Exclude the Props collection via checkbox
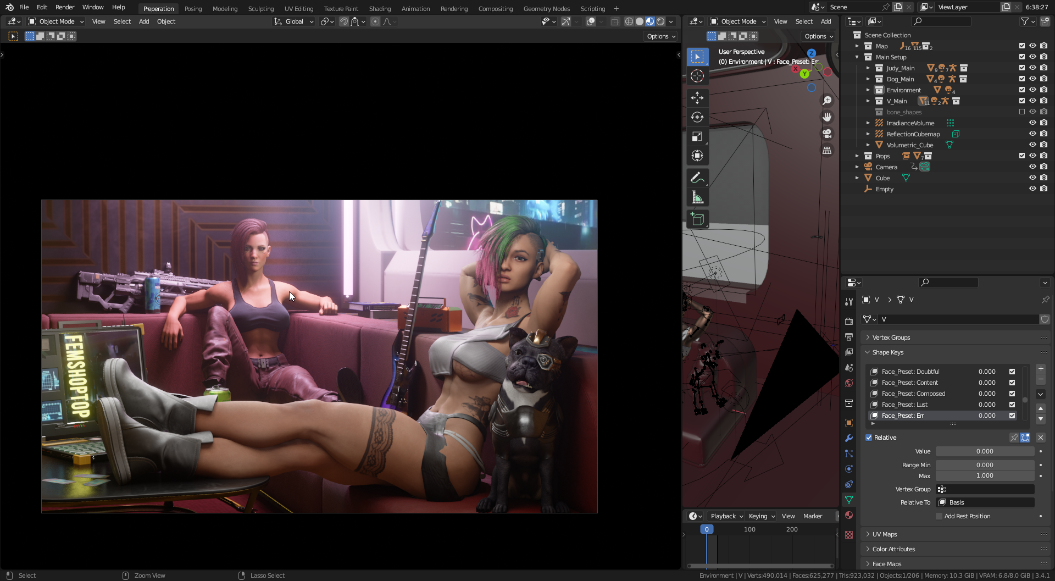This screenshot has width=1055, height=581. (1022, 156)
